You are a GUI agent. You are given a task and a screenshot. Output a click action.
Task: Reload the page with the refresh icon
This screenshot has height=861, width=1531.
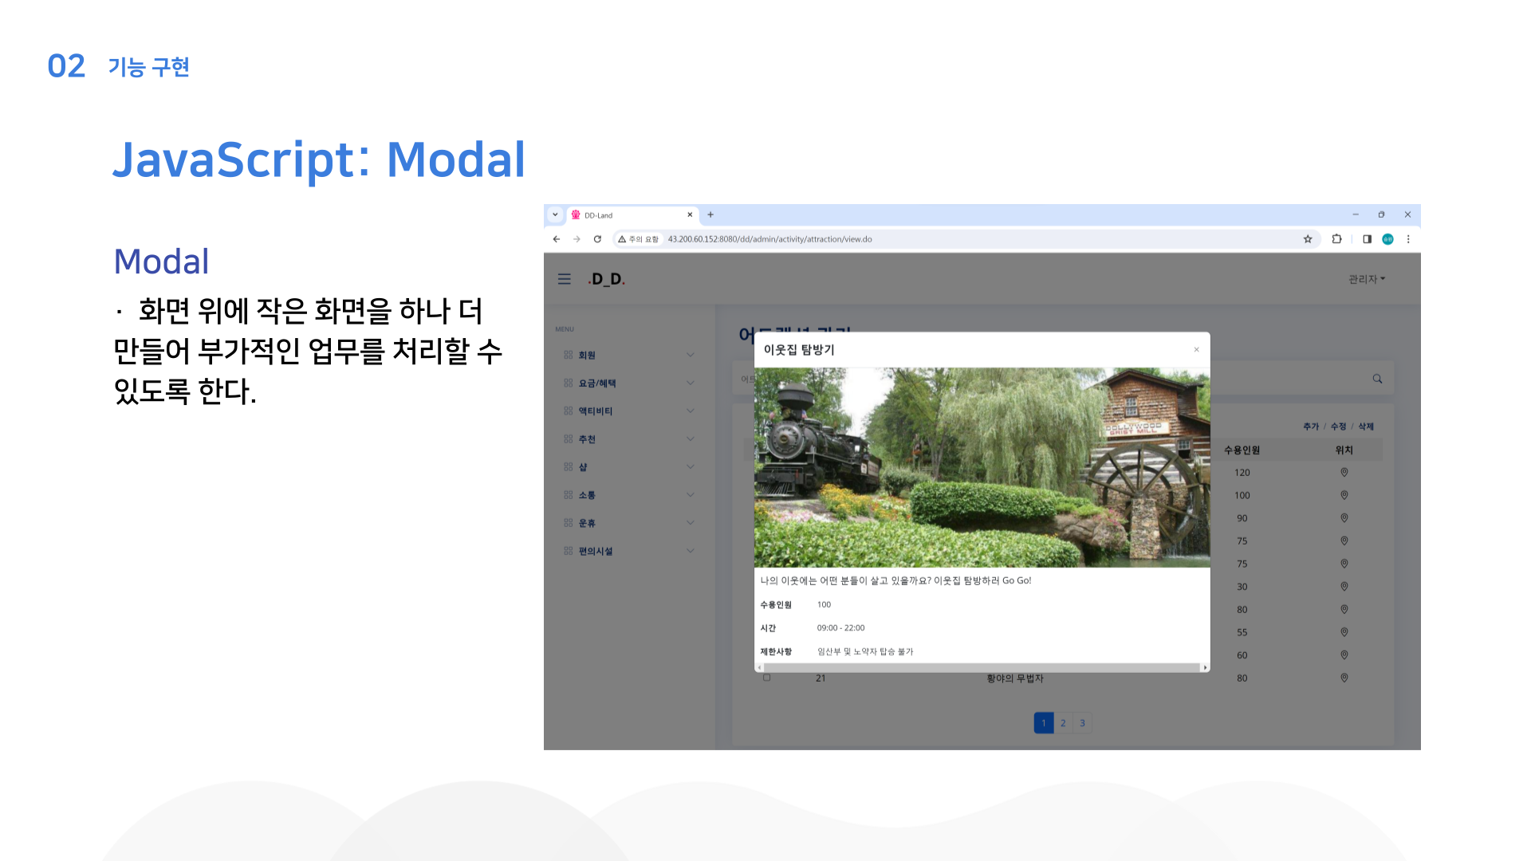point(597,239)
